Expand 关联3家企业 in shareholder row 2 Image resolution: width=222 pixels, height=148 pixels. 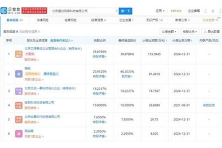[x=34, y=80]
